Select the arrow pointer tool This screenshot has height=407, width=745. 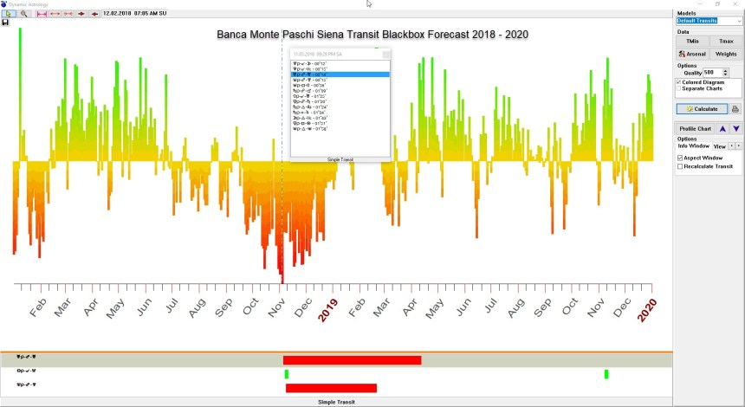point(9,14)
